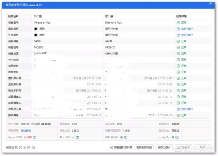Click black swatch in 外壳颜色 出厂值 cell
The image size is (218, 156).
point(35,35)
